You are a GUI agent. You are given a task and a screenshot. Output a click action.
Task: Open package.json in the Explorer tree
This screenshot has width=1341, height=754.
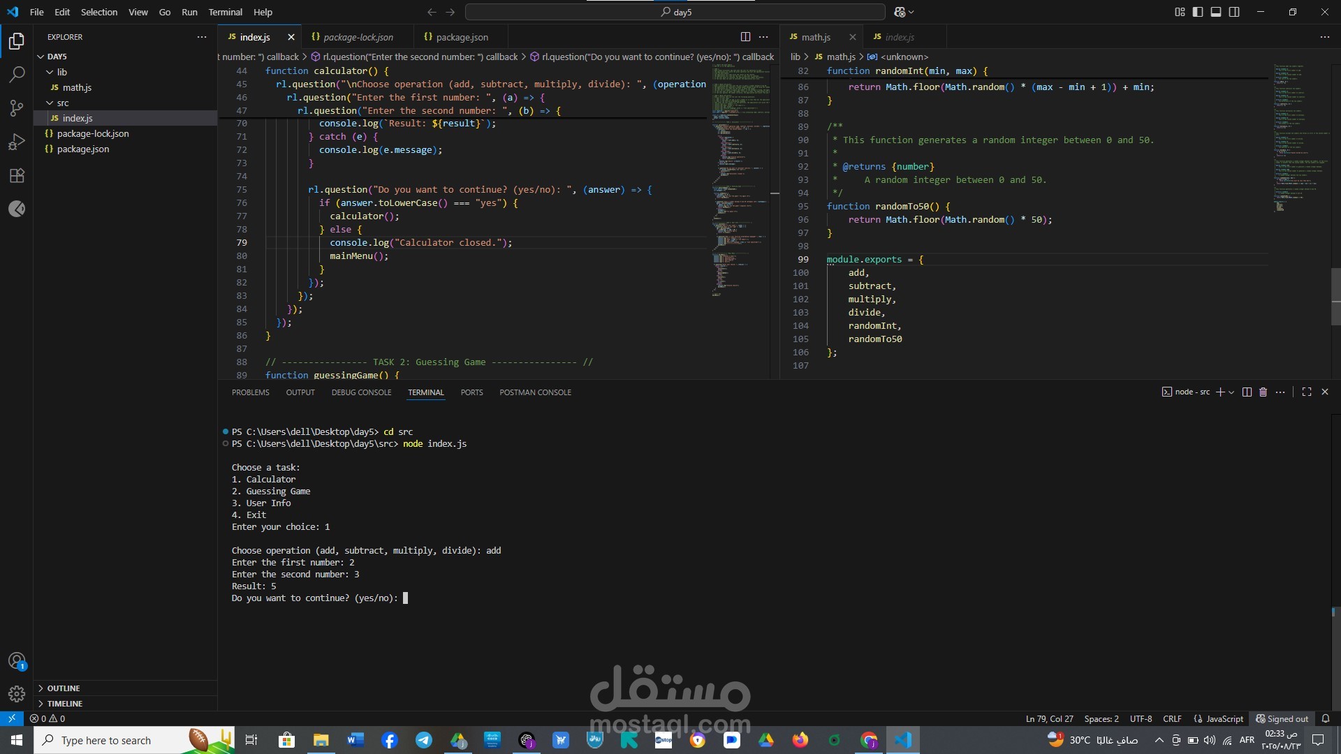83,149
